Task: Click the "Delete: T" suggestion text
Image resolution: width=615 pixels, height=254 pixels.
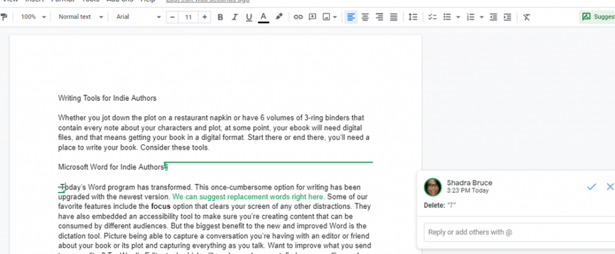Action: point(440,205)
